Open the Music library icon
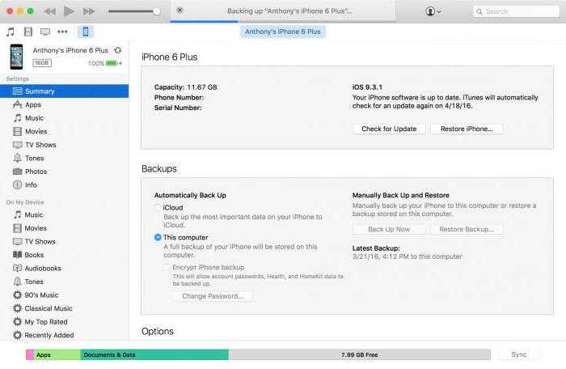The height and width of the screenshot is (369, 566). tap(11, 32)
